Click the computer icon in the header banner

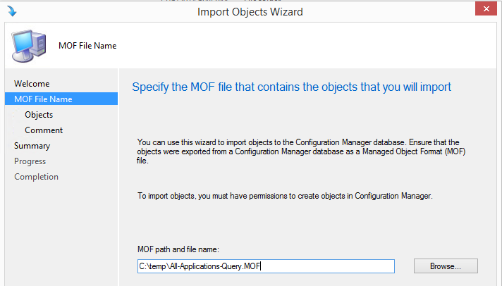click(29, 46)
